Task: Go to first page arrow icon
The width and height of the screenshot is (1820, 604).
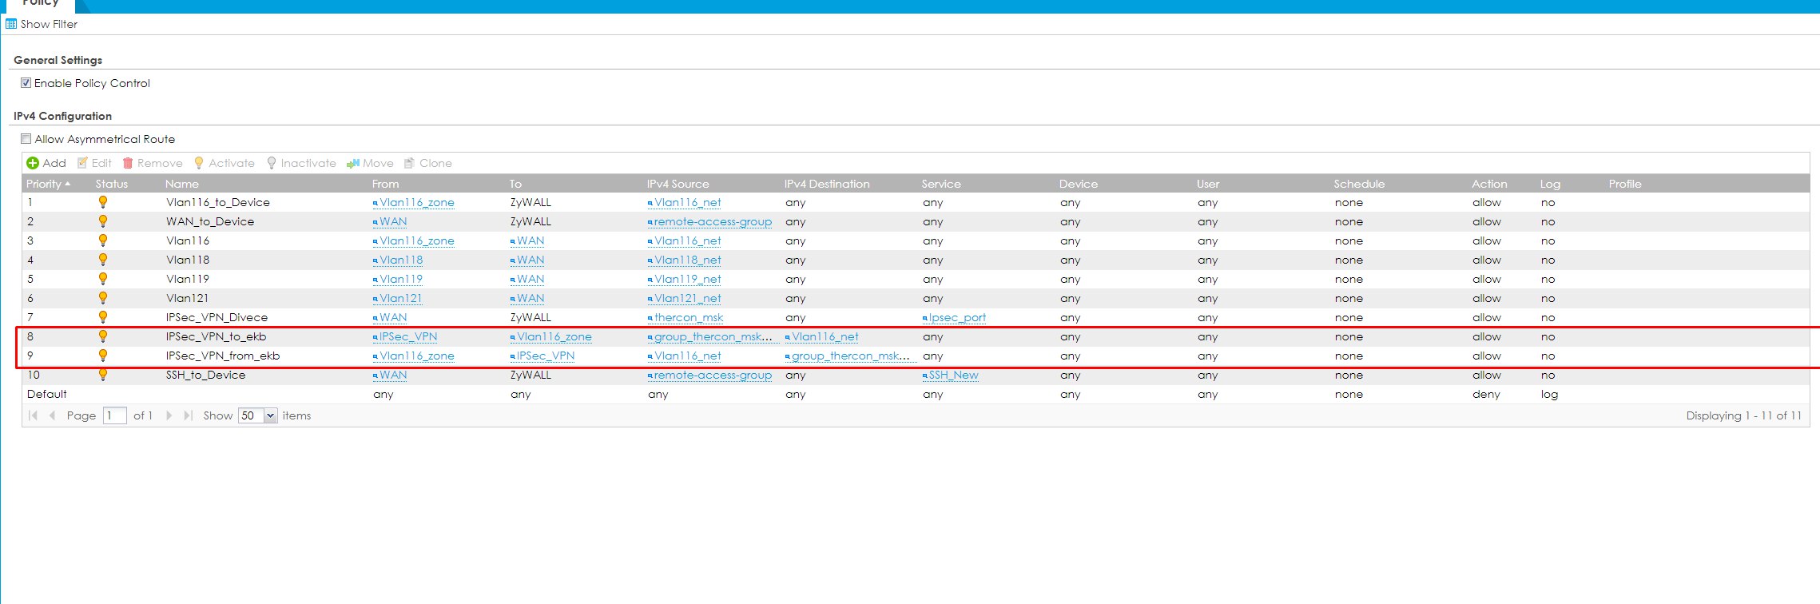Action: [x=33, y=415]
